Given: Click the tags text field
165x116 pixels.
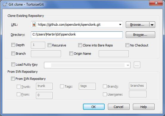Looking at the screenshot, I should pyautogui.click(x=87, y=86).
